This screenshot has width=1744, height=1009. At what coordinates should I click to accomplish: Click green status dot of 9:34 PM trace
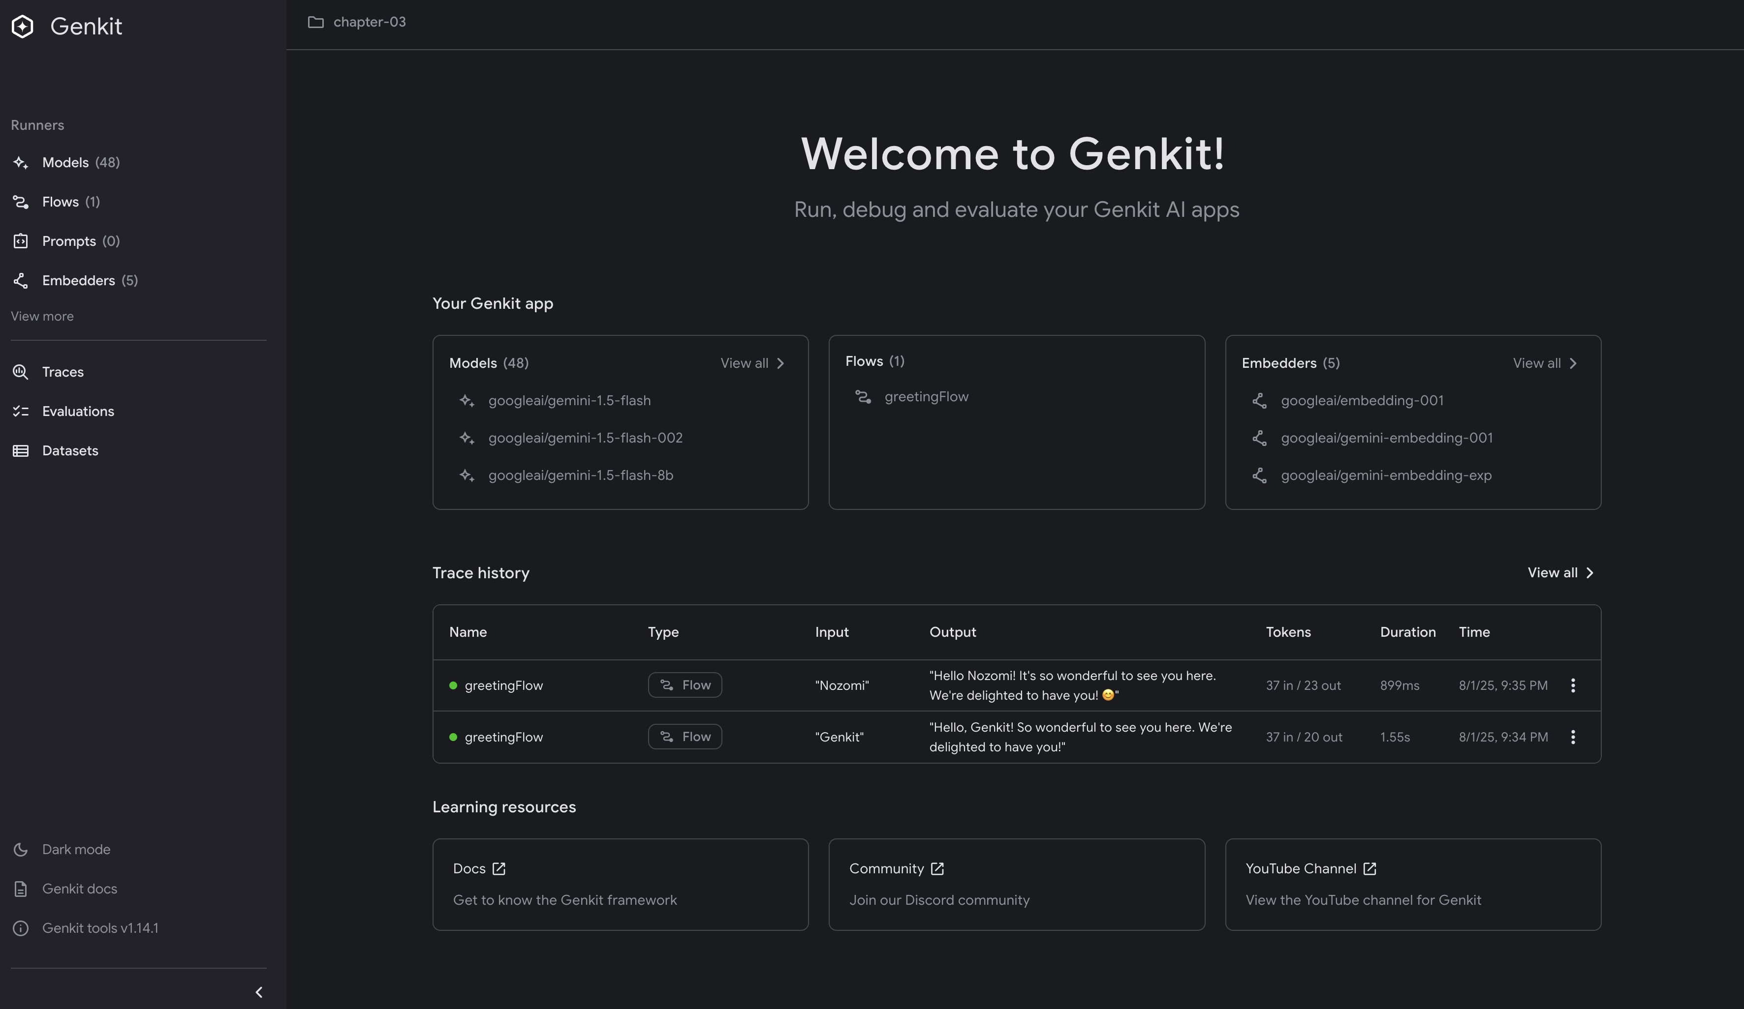[x=453, y=738]
